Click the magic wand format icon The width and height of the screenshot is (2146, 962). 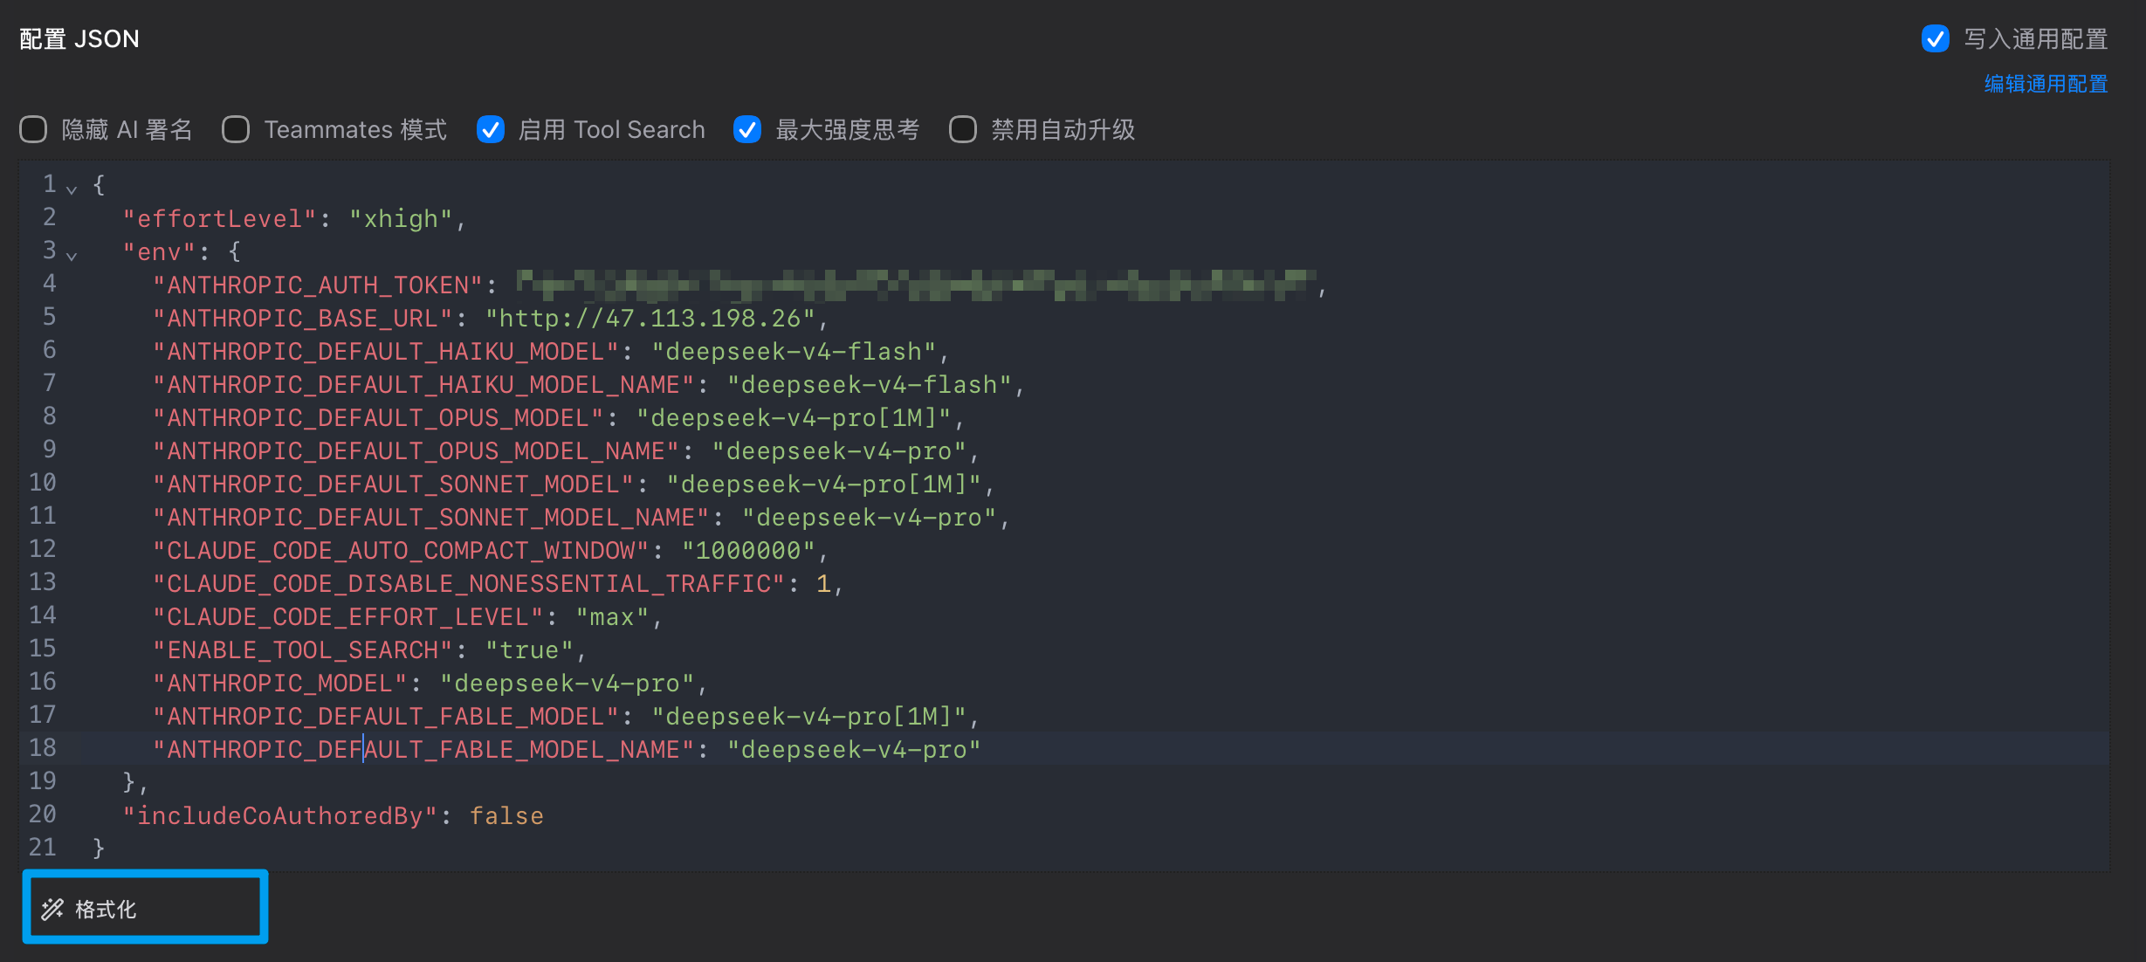coord(52,909)
